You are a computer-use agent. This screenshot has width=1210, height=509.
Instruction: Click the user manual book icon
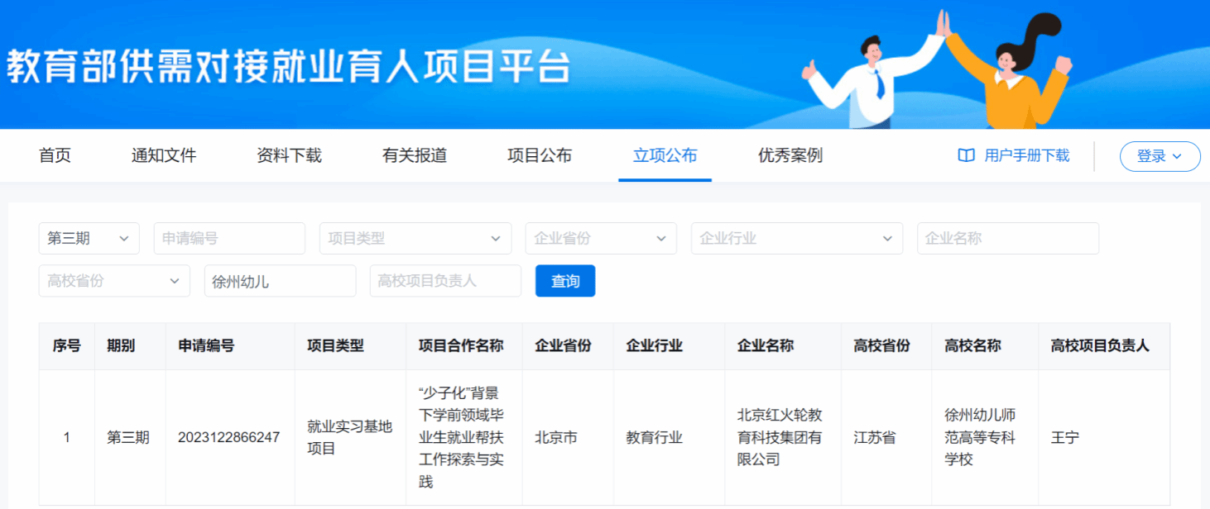[966, 155]
